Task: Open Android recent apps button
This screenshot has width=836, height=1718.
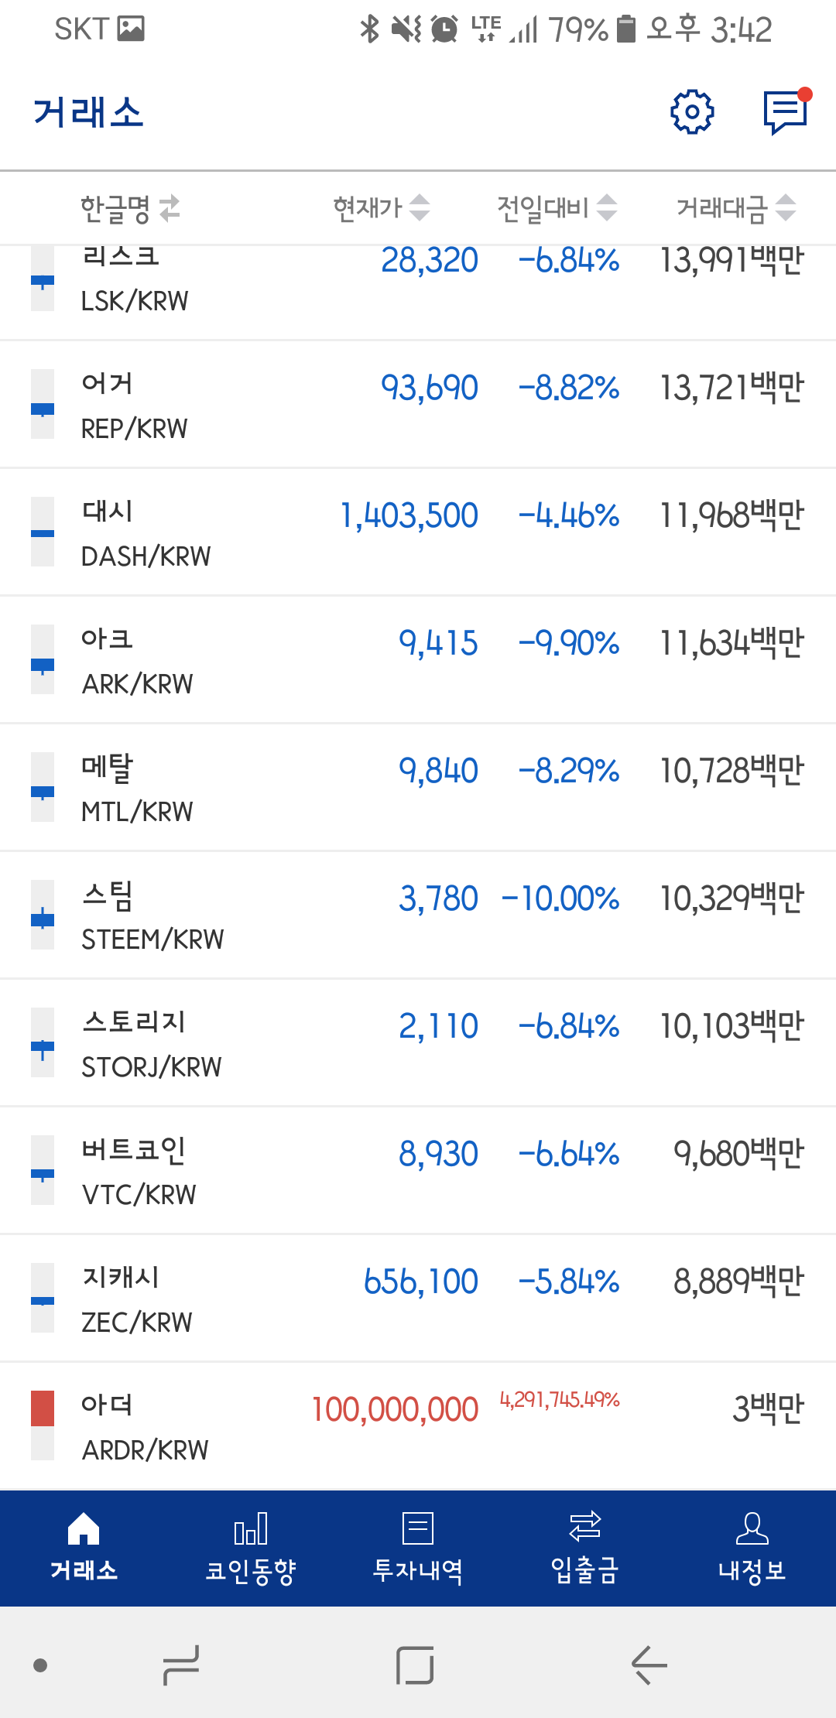Action: (x=181, y=1665)
